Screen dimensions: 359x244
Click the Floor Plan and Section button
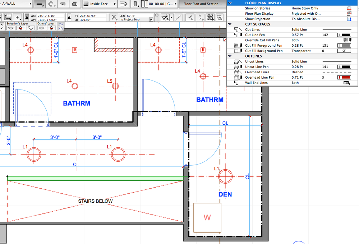coord(202,4)
